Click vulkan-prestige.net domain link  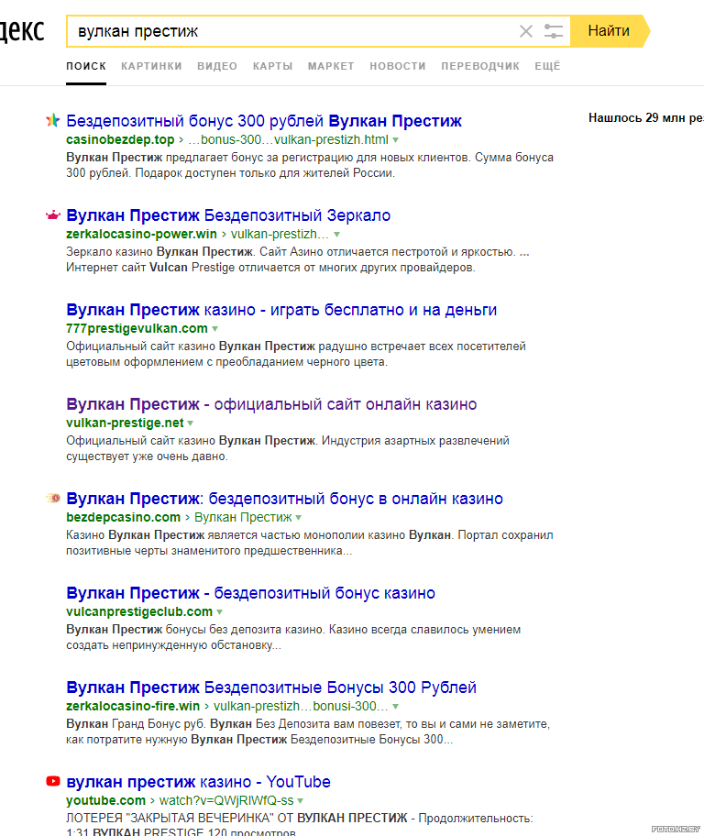click(x=125, y=423)
